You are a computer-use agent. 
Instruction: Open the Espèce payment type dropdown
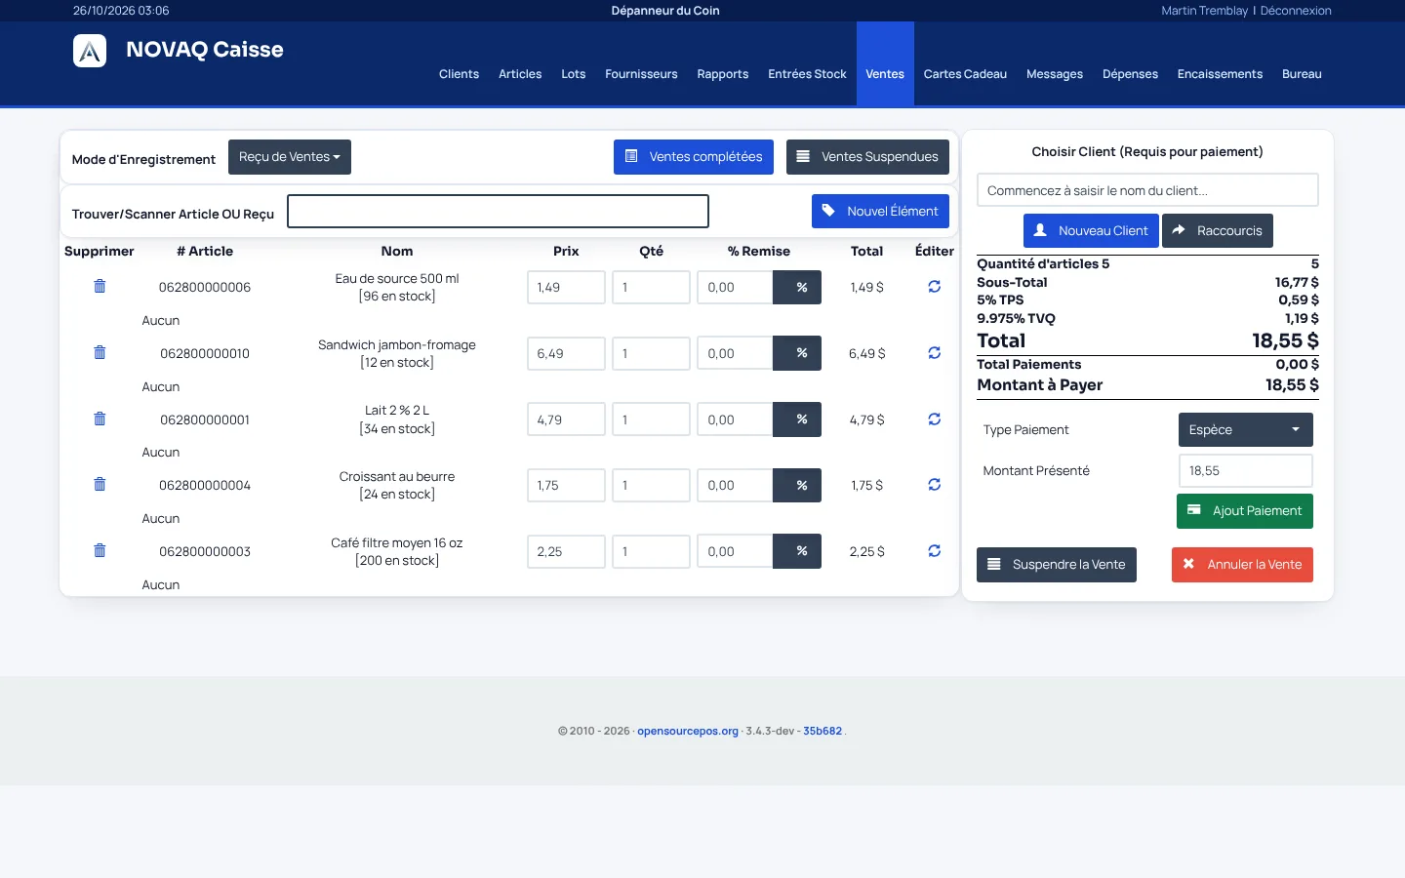click(x=1245, y=430)
